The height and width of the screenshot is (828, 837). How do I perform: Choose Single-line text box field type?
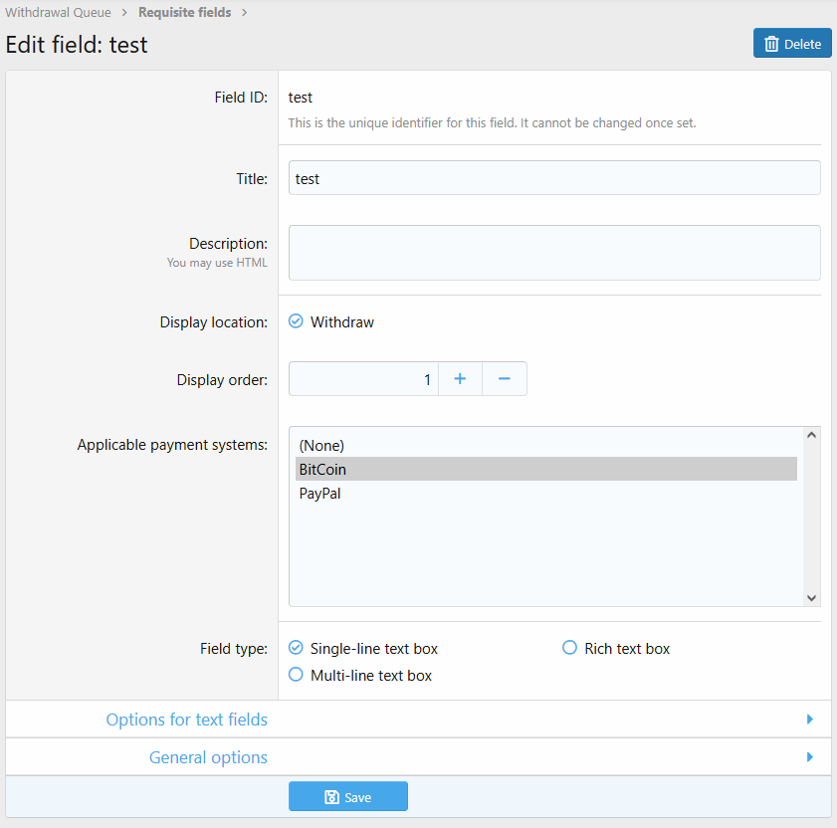(296, 648)
